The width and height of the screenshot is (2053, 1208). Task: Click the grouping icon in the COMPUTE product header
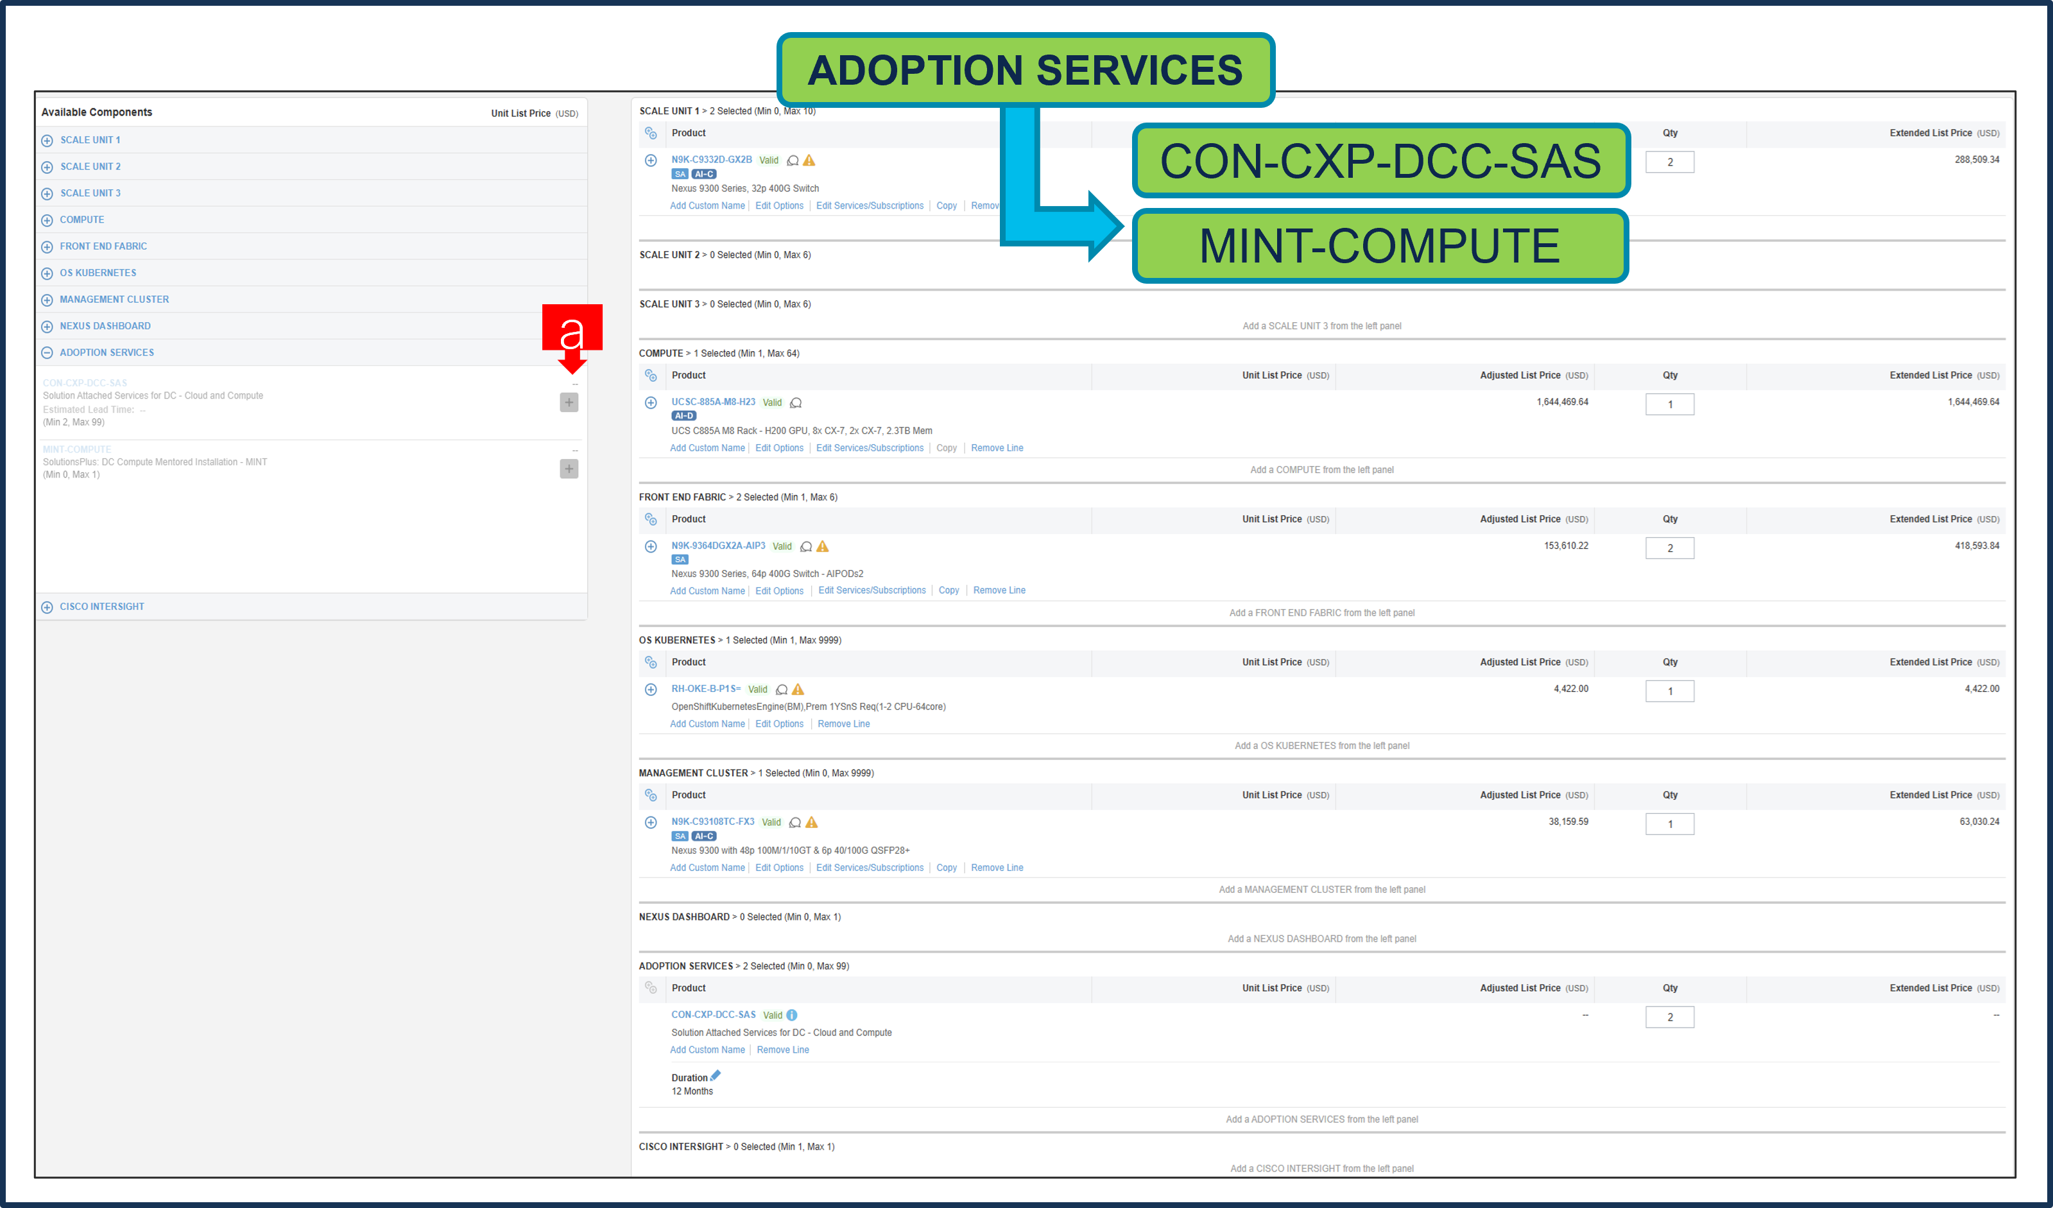click(x=651, y=375)
